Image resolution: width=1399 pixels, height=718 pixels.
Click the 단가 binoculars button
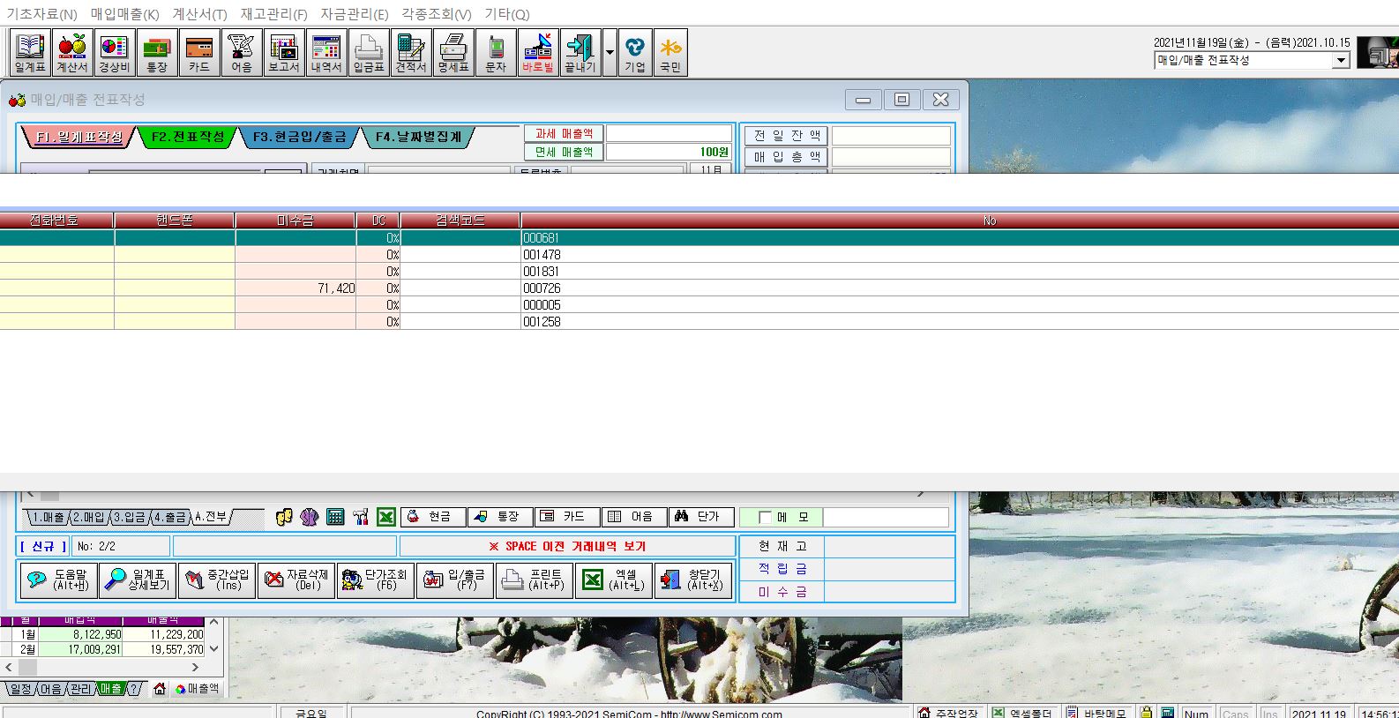coord(700,517)
